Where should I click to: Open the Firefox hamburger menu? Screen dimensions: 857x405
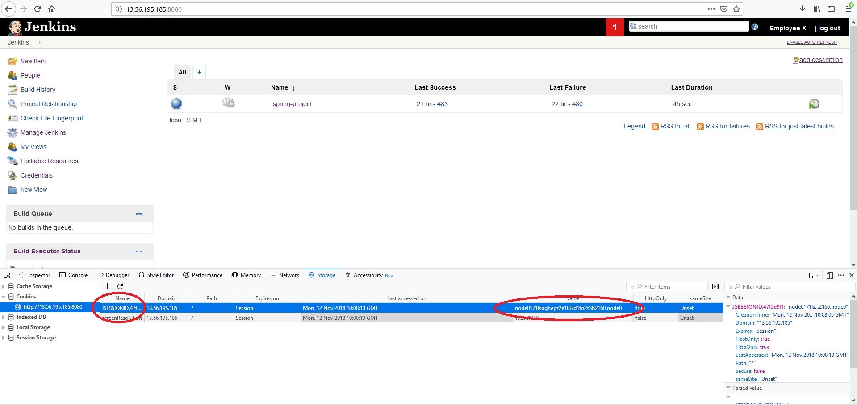point(849,9)
